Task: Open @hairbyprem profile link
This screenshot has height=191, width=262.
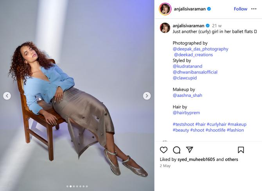Action: [x=186, y=113]
